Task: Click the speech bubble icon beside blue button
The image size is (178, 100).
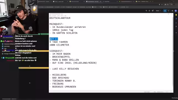Action: 169,11
